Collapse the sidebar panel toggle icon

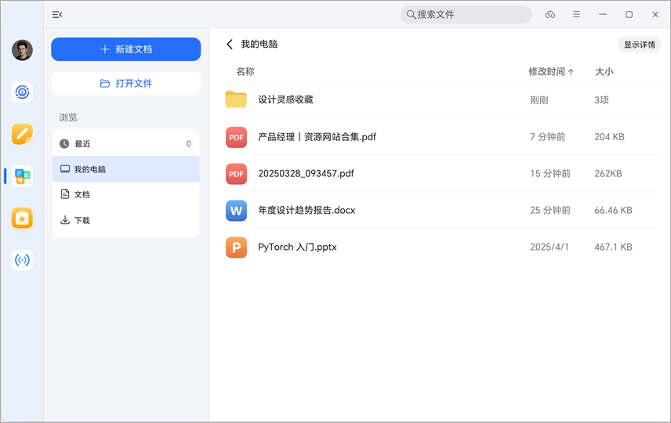[x=57, y=15]
